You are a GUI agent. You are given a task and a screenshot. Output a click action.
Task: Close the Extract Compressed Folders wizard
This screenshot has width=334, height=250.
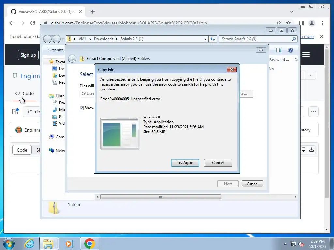261,50
